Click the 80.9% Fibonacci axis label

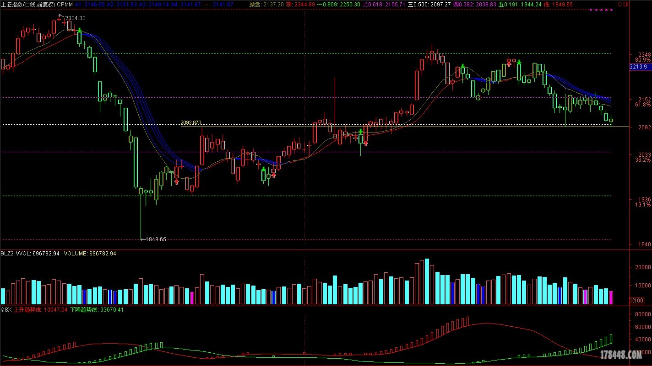coord(643,60)
